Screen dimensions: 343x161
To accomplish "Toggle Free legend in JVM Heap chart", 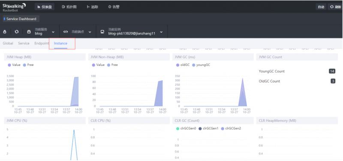I will click(28, 65).
